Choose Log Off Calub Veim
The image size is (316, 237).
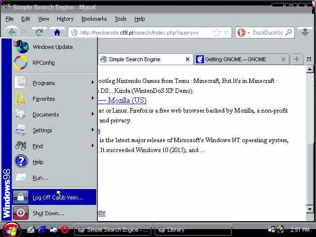54,197
